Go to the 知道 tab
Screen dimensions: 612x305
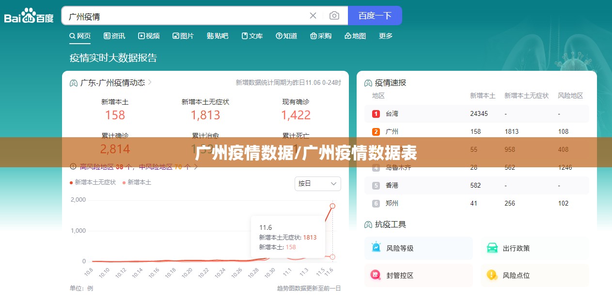click(286, 36)
